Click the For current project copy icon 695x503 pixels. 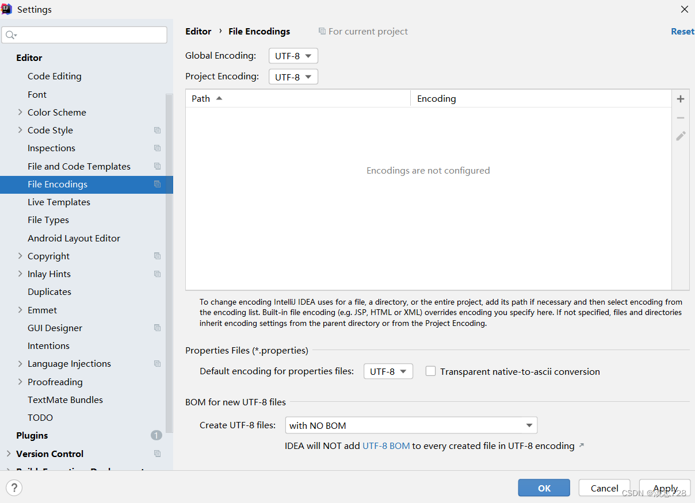[322, 31]
